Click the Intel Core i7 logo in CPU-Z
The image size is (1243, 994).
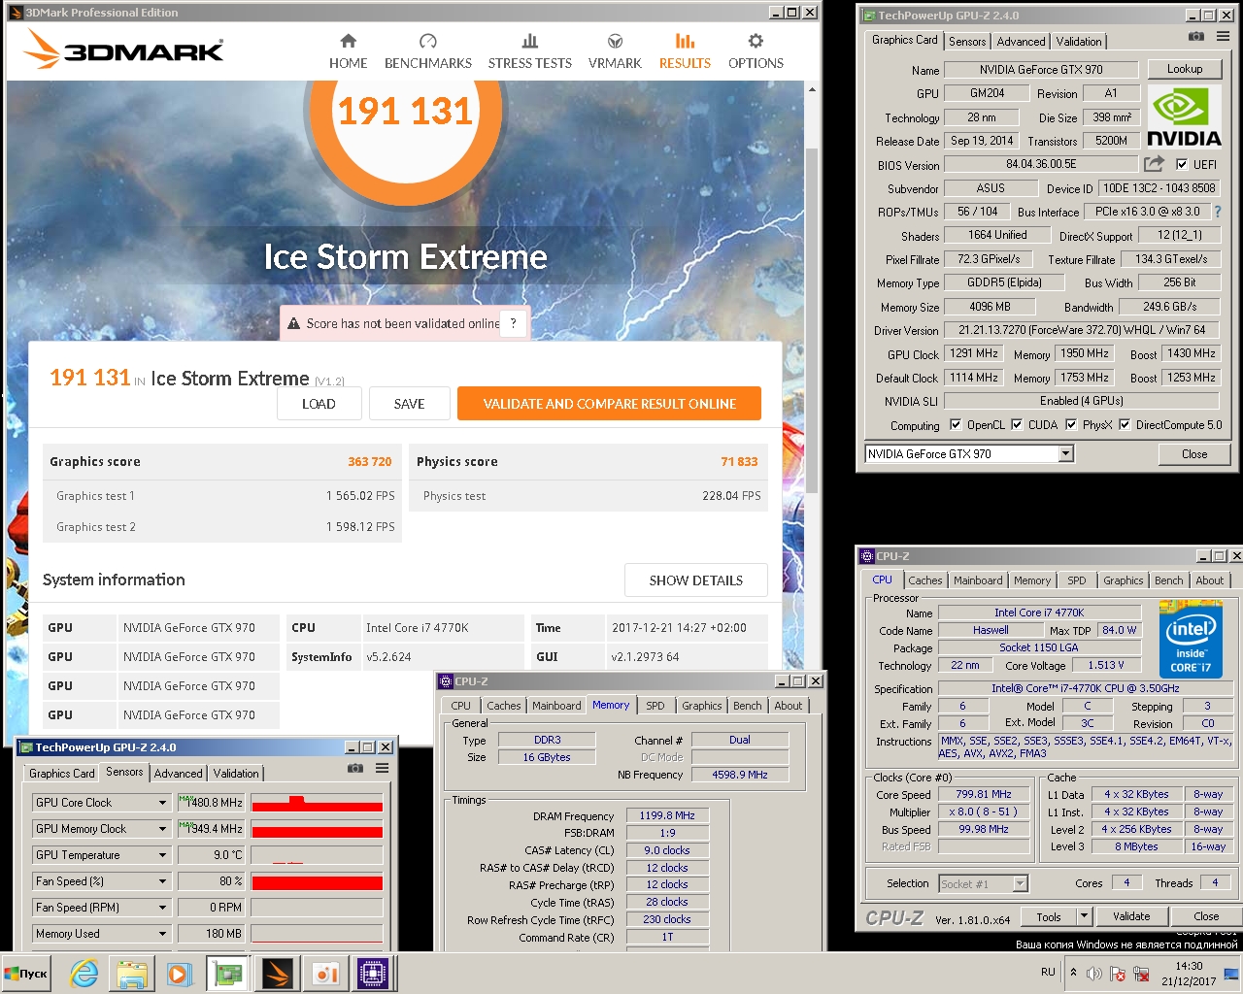[1190, 639]
